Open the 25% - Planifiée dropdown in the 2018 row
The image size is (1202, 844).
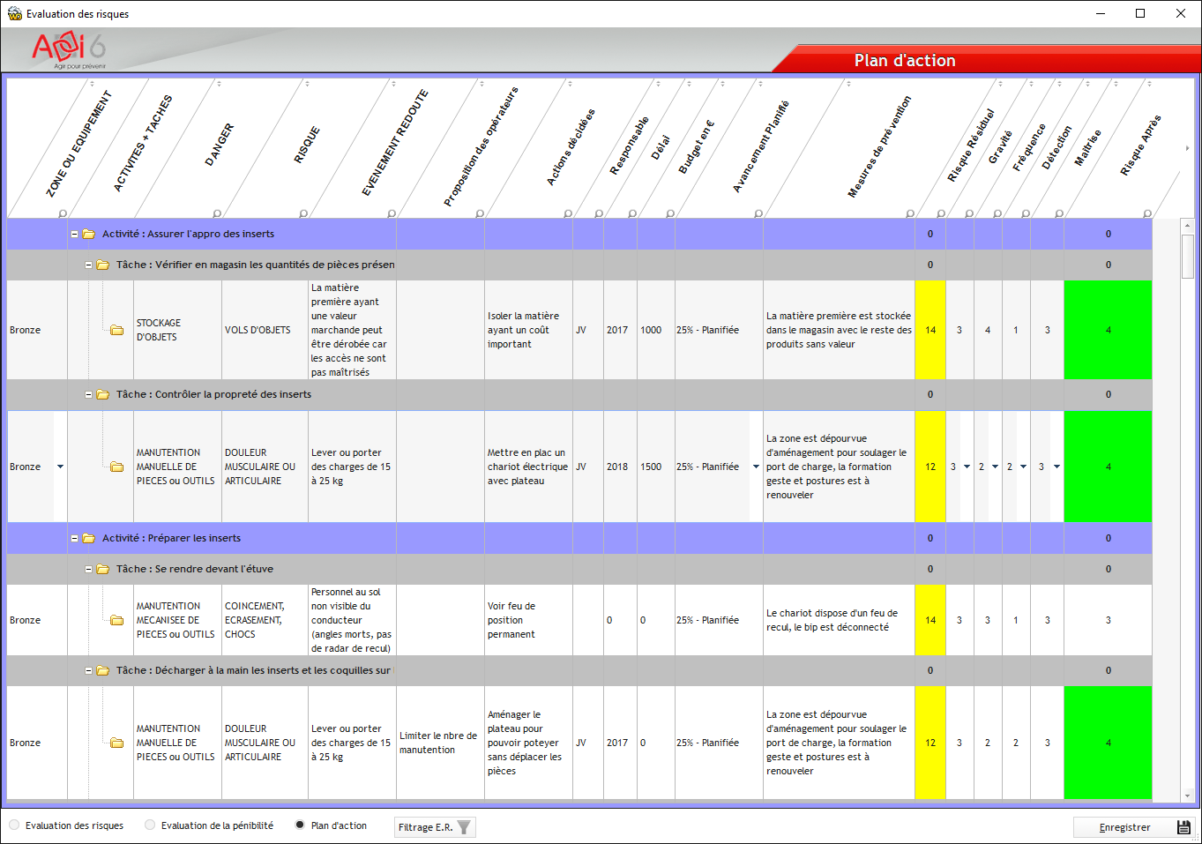click(756, 467)
